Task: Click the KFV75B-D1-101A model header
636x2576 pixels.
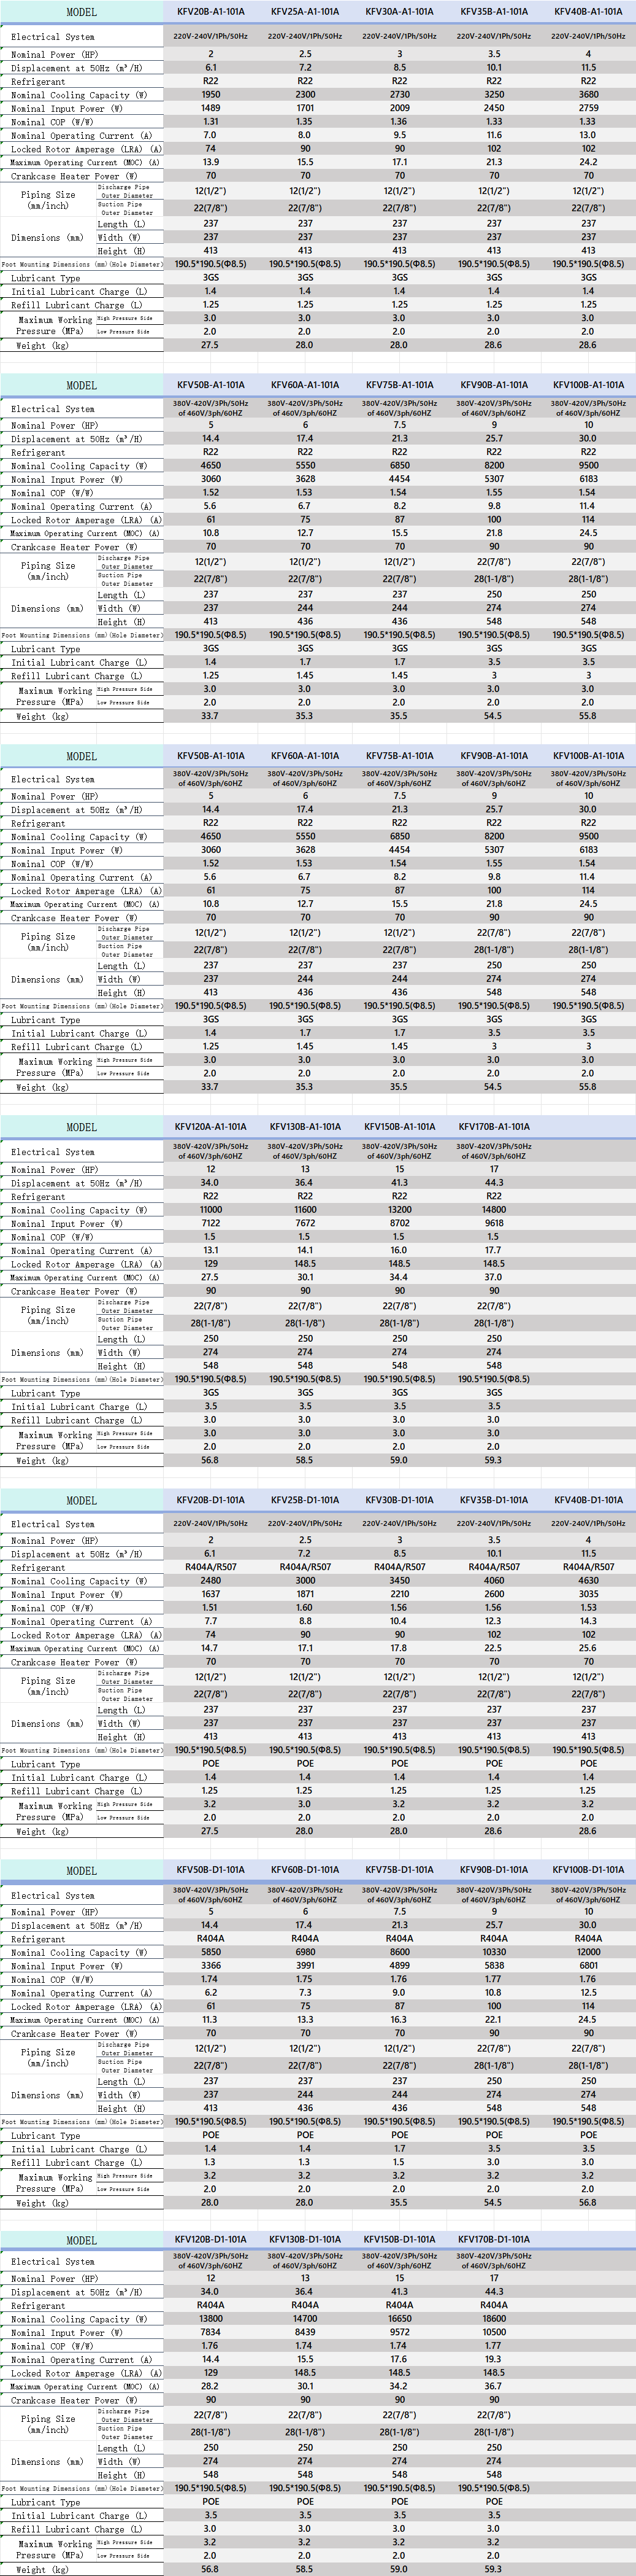Action: pos(399,1870)
